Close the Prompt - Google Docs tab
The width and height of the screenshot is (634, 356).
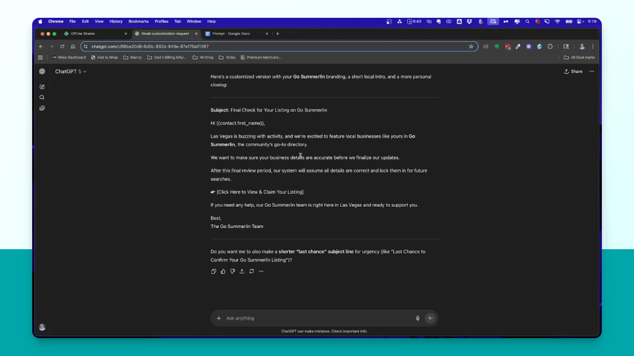[x=267, y=34]
